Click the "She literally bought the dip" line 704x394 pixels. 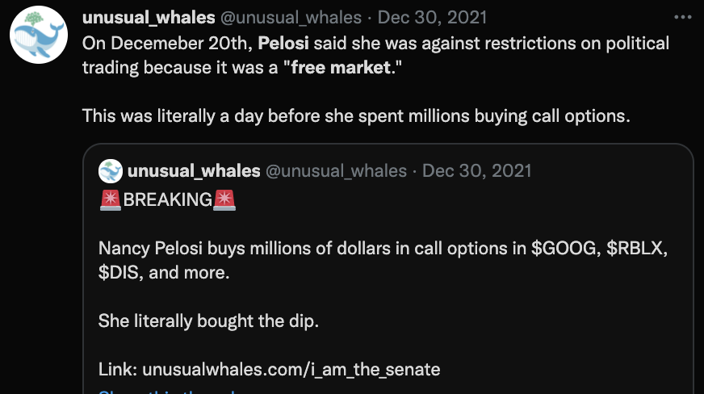pos(209,321)
